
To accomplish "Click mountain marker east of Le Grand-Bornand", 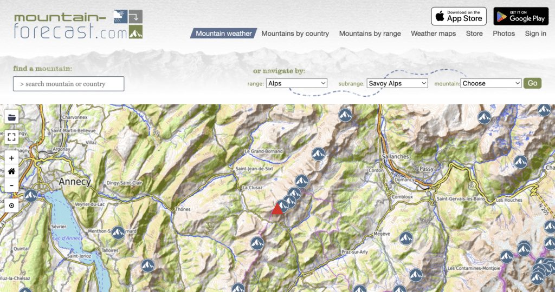I will click(319, 154).
